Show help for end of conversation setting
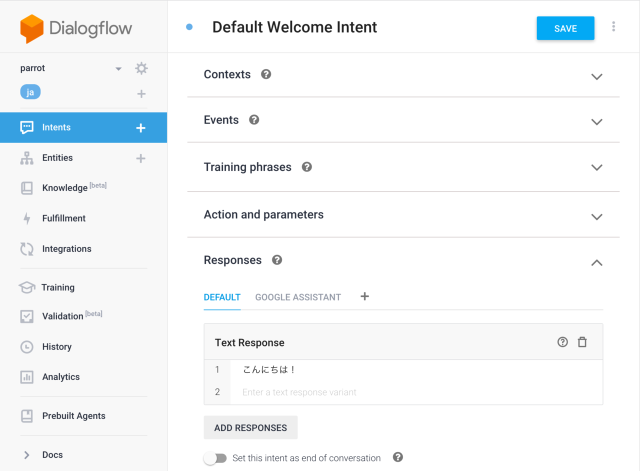The image size is (640, 471). [398, 457]
